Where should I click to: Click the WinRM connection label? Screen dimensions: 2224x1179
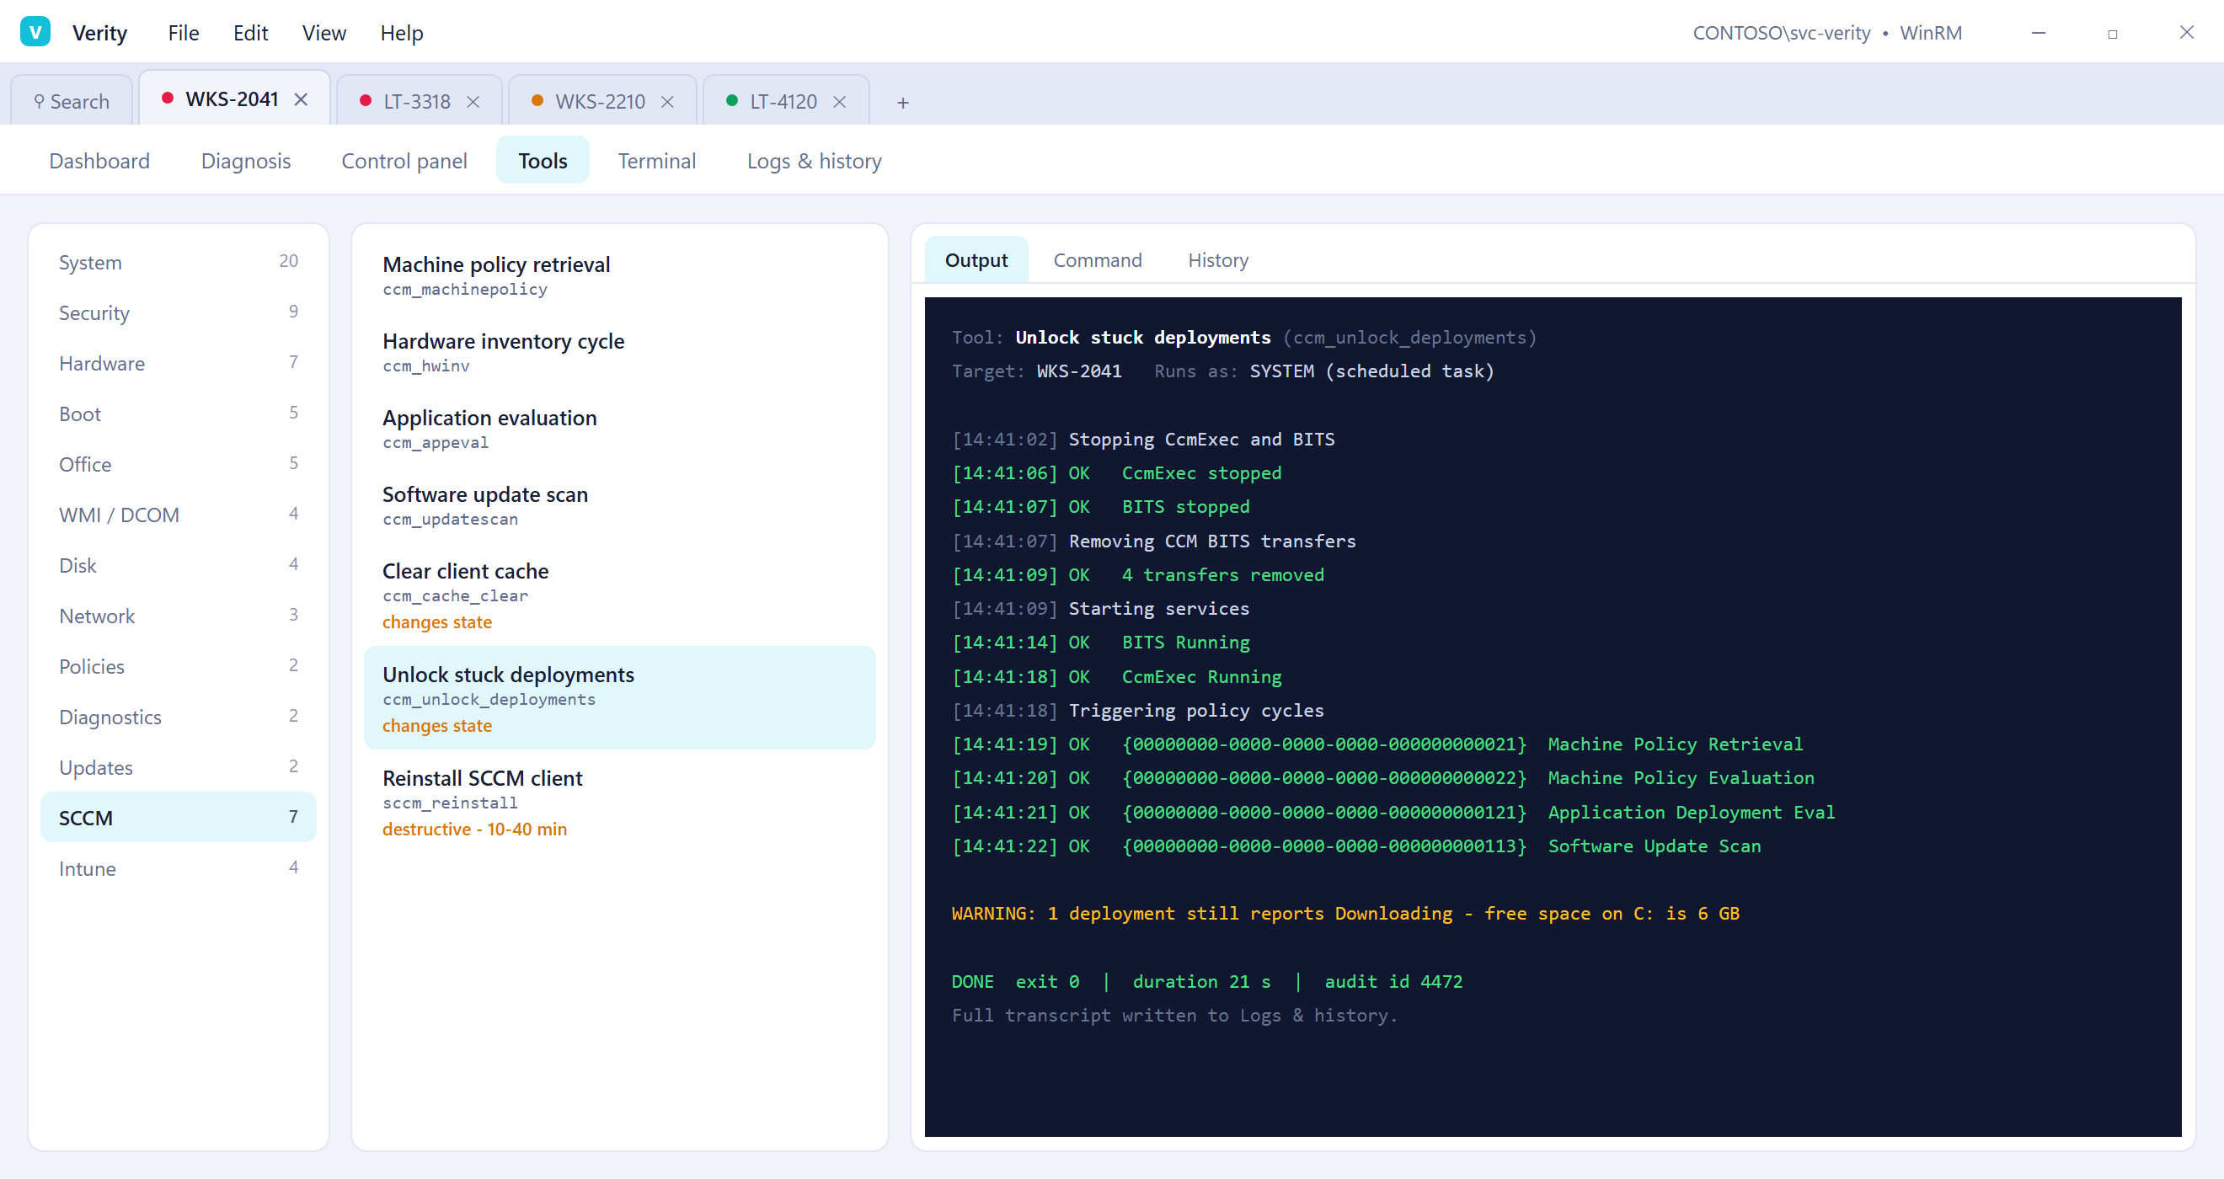(x=1931, y=33)
